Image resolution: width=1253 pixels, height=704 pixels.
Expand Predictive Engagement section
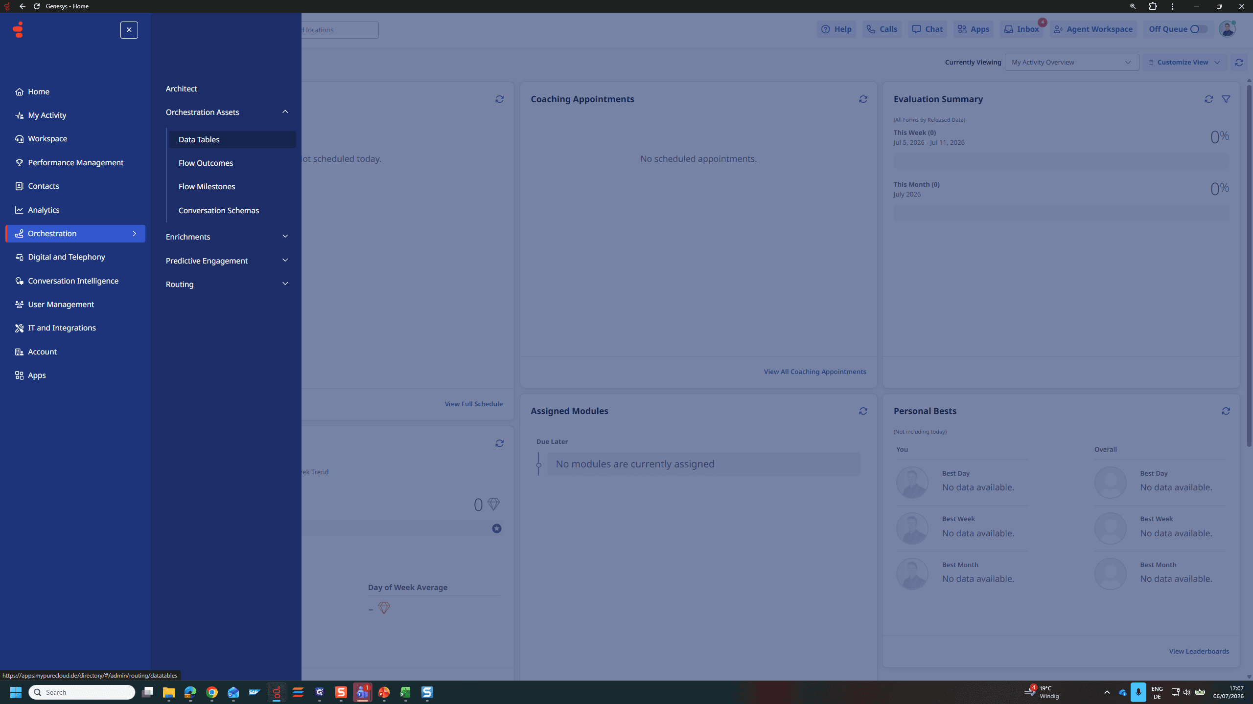point(228,261)
